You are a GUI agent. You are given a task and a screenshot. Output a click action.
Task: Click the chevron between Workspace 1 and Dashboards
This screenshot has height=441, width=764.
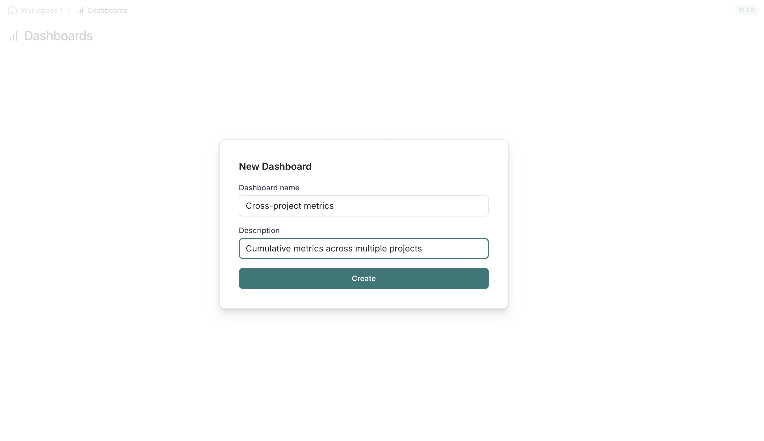coord(70,10)
